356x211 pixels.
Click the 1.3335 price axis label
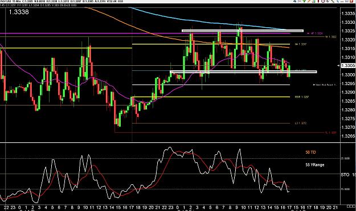click(348, 14)
